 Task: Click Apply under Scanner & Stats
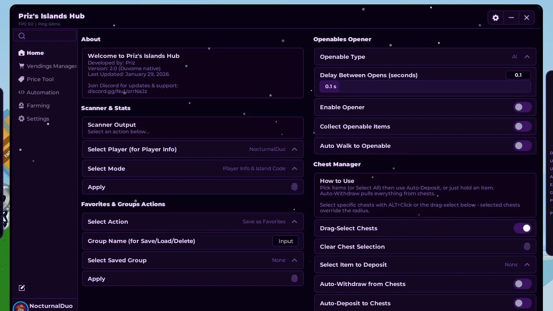coord(193,187)
